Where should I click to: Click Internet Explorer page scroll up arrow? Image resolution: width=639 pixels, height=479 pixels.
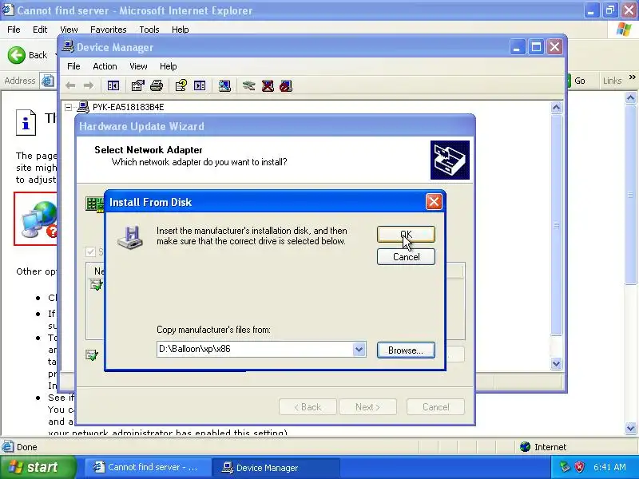630,97
